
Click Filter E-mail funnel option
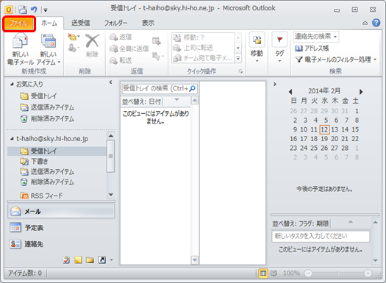[336, 60]
